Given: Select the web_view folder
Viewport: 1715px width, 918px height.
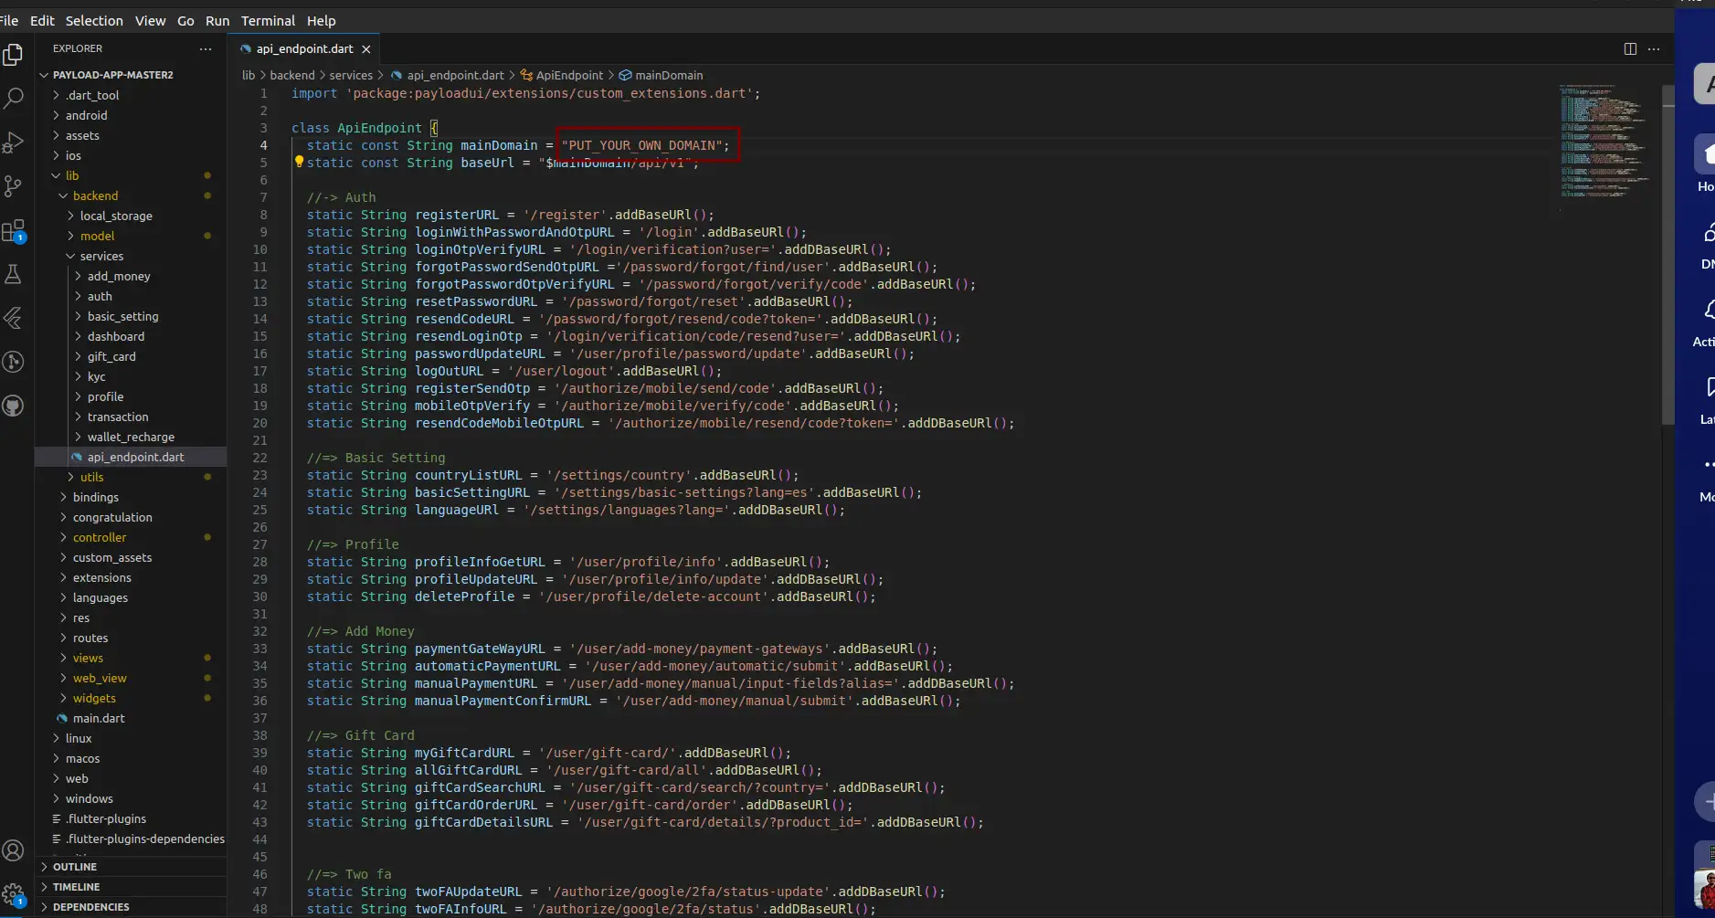Looking at the screenshot, I should coord(100,678).
